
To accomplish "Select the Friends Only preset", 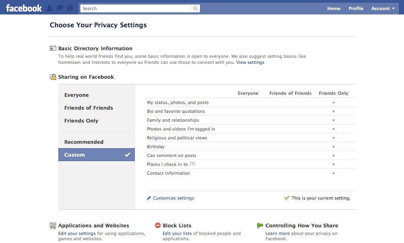I will [96, 120].
